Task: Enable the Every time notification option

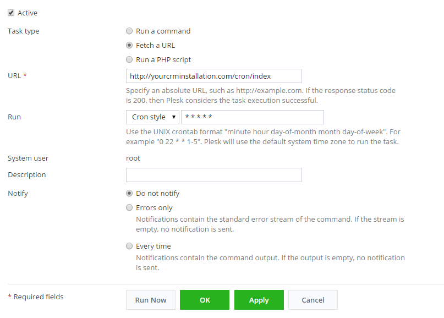Action: pyautogui.click(x=129, y=246)
